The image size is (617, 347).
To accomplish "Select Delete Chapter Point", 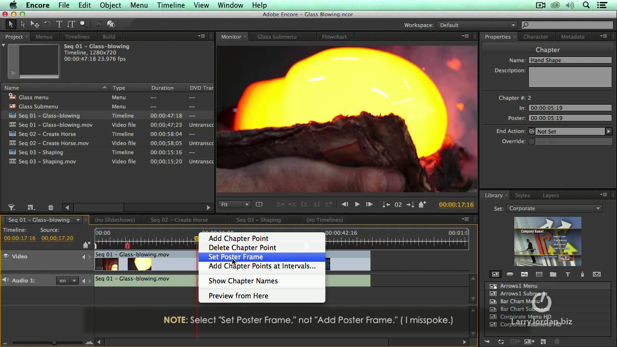I will pyautogui.click(x=262, y=248).
